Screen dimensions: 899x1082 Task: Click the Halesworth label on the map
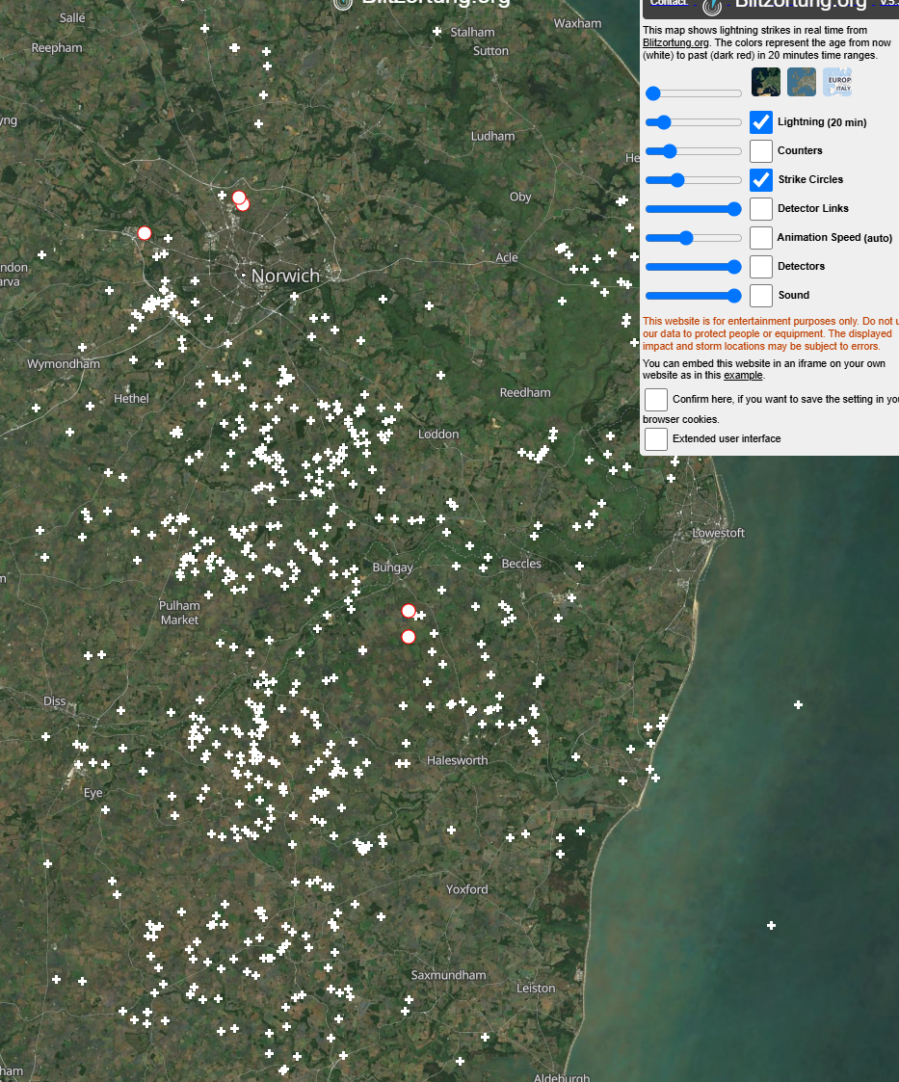[458, 760]
